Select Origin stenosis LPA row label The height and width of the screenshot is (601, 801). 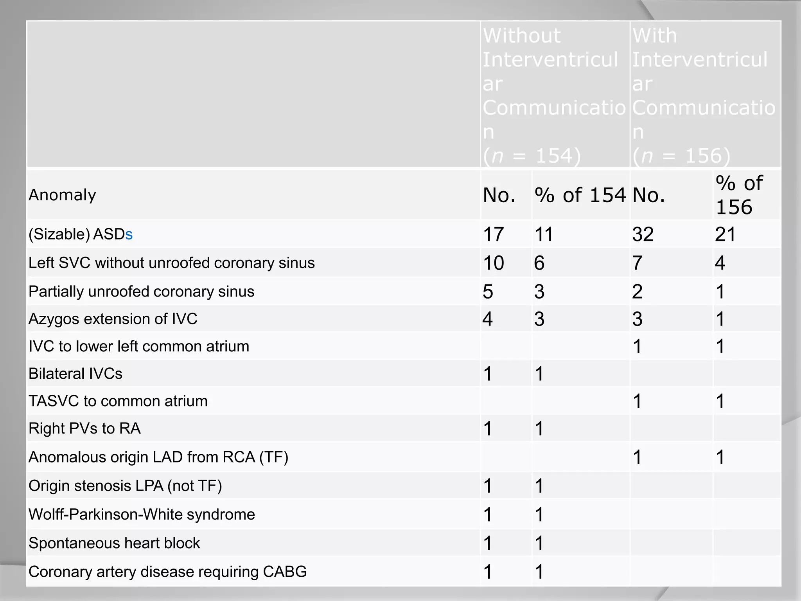point(125,486)
